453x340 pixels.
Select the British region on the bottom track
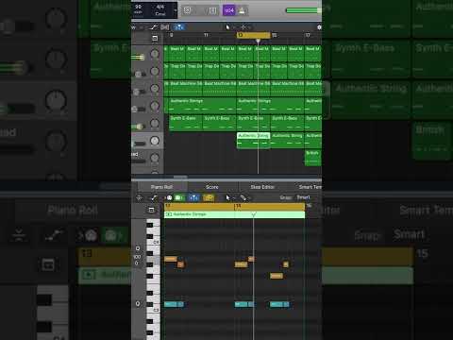313,158
